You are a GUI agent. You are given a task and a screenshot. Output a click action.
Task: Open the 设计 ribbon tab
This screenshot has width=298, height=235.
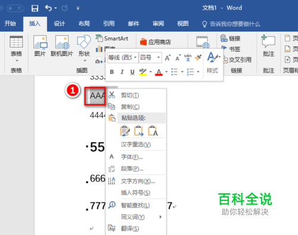click(x=60, y=24)
